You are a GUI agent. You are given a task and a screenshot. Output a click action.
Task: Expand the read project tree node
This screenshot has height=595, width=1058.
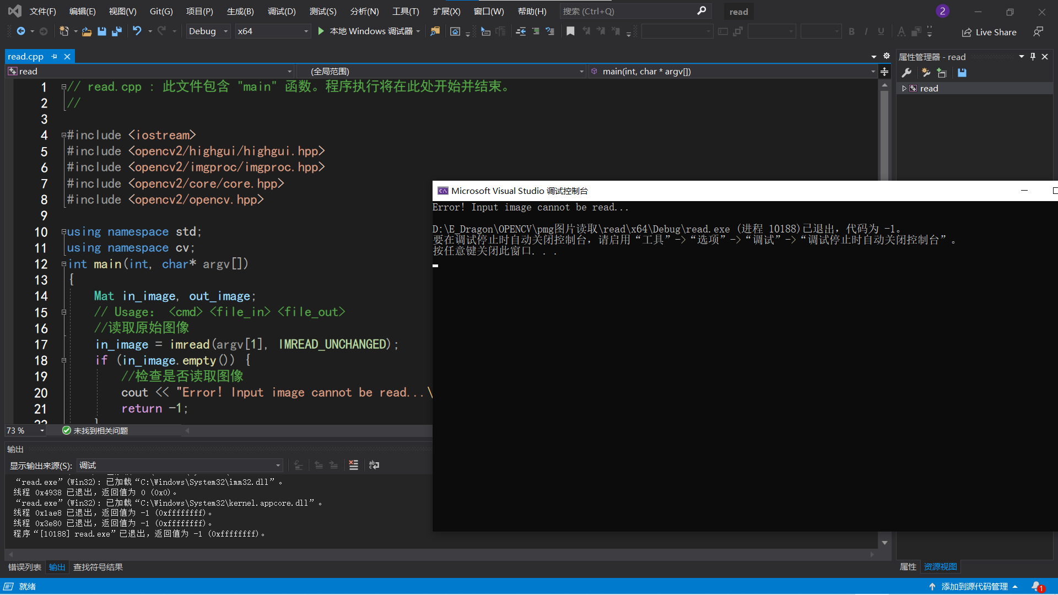904,88
